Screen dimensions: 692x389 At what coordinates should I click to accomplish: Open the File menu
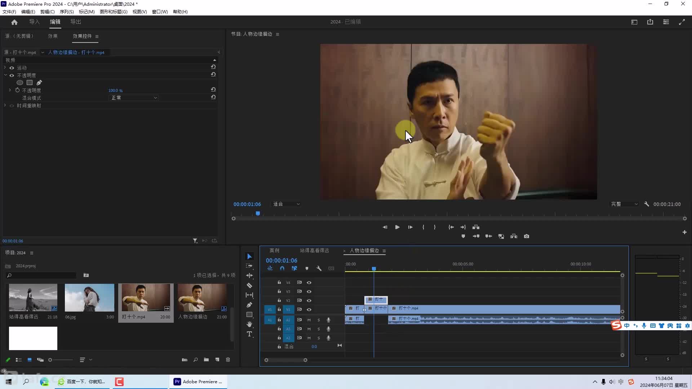[x=9, y=12]
